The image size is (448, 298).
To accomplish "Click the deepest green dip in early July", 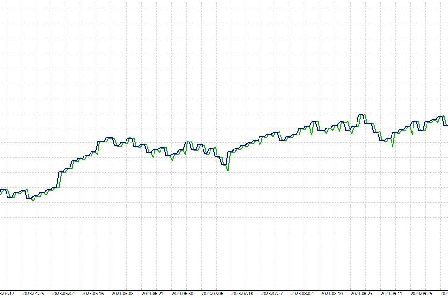I will [228, 170].
